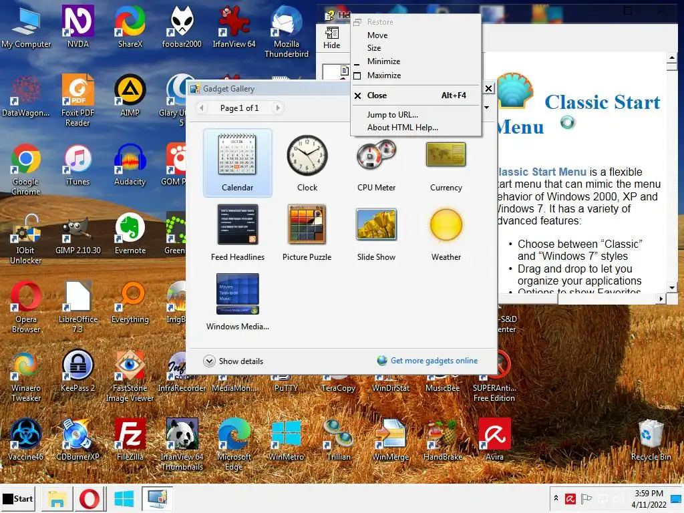Go to next page in Gadget Gallery

(277, 108)
